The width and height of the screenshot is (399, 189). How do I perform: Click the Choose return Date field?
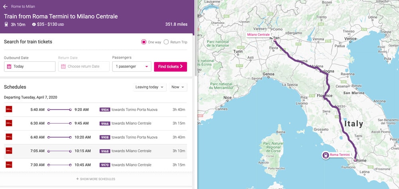(x=84, y=66)
